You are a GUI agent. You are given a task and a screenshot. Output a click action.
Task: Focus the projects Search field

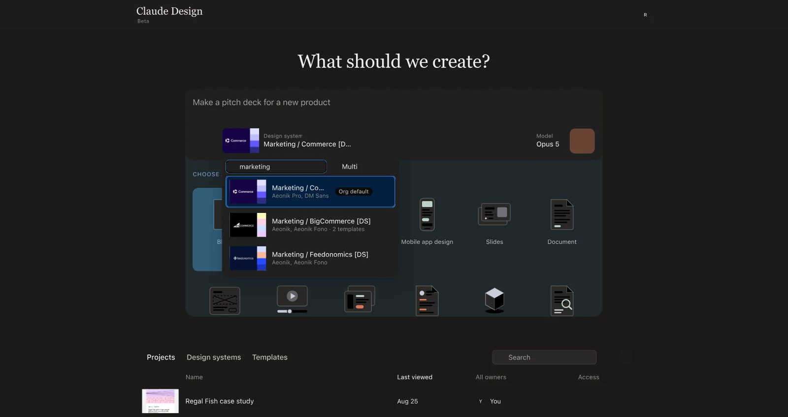(544, 357)
